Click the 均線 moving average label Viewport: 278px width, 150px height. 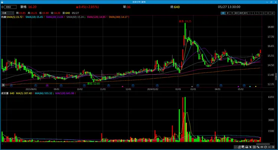(4, 17)
